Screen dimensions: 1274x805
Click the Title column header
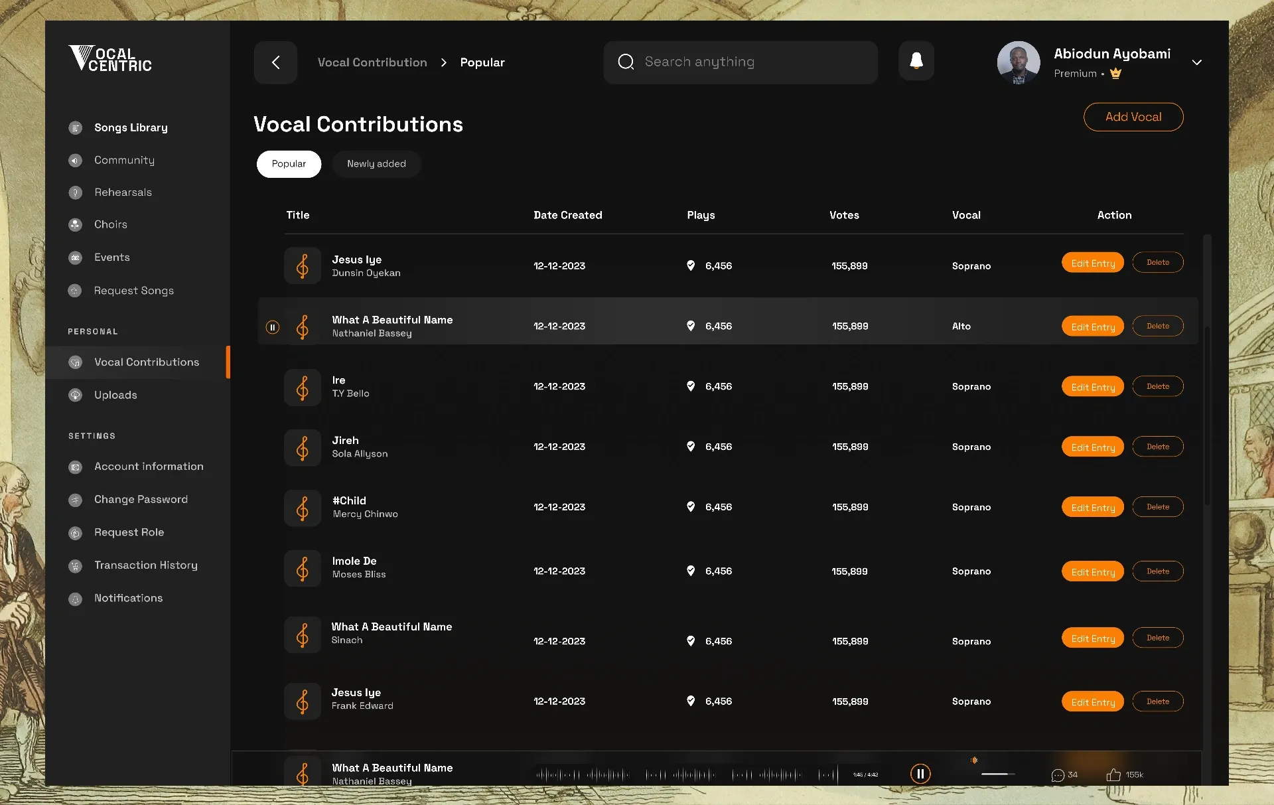298,215
